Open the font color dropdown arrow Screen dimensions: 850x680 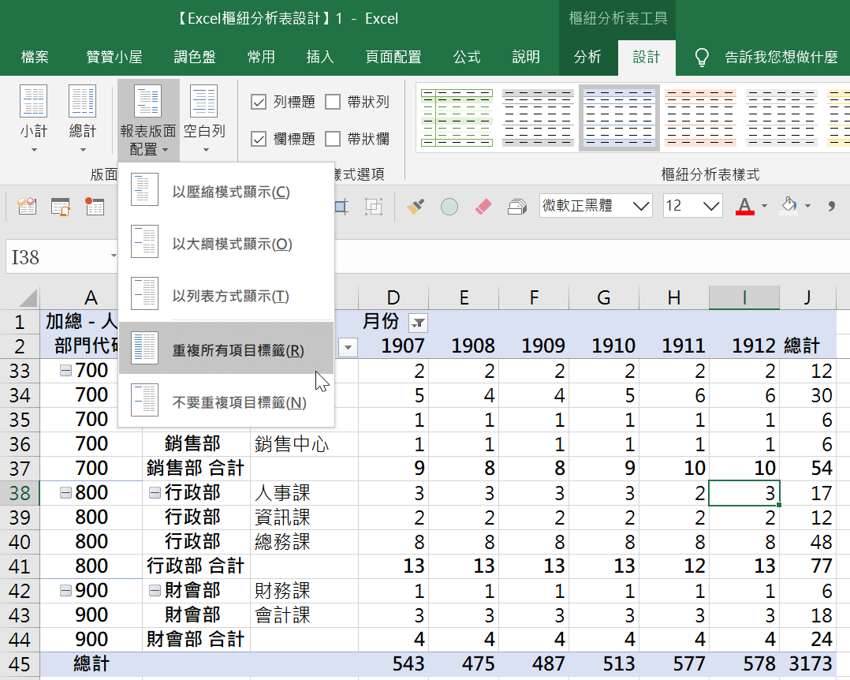click(x=764, y=206)
